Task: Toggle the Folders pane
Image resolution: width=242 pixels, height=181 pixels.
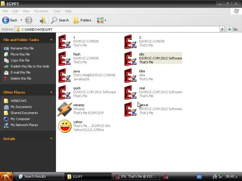Action: pos(82,20)
